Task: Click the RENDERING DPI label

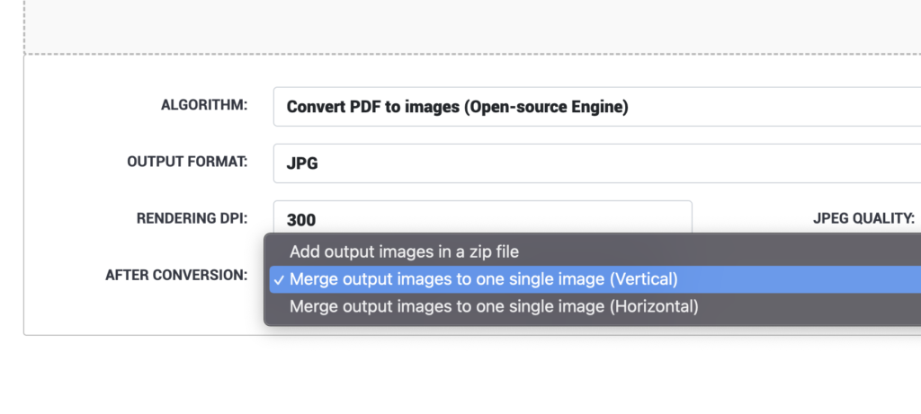Action: click(192, 219)
